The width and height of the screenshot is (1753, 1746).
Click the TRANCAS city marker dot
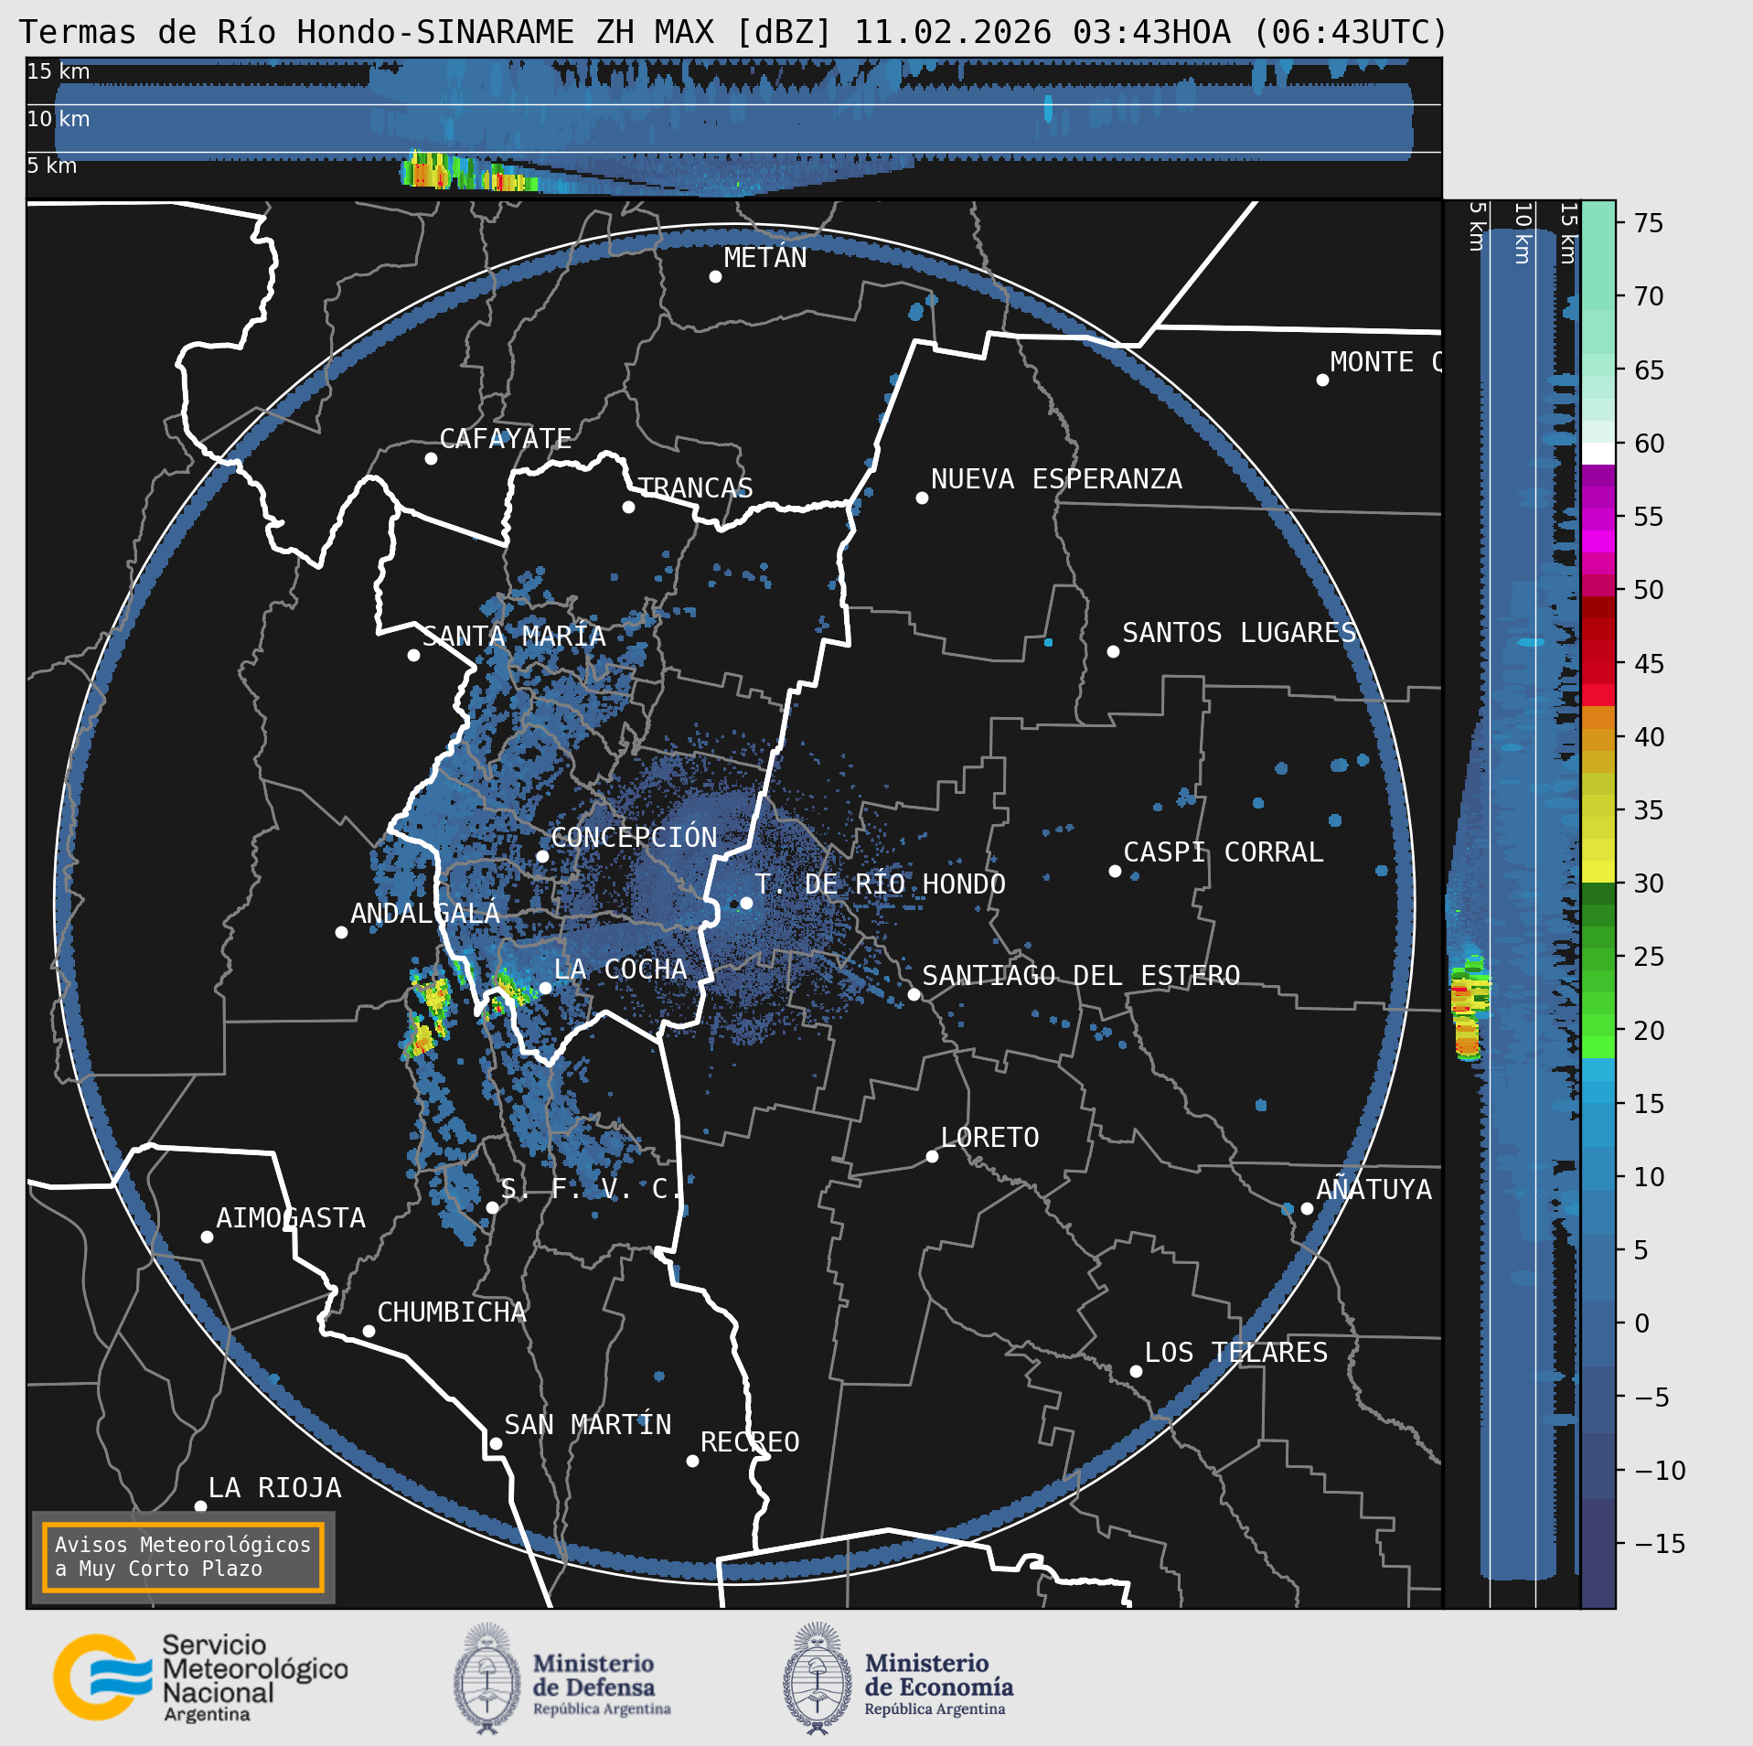[628, 507]
